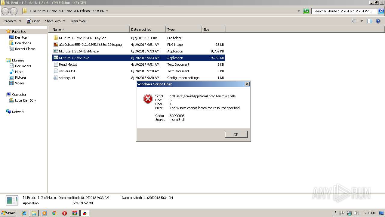Click the search magnifier icon
The height and width of the screenshot is (217, 385).
(381, 11)
